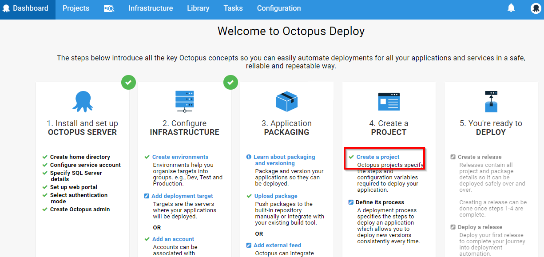The image size is (544, 257).
Task: Click the checkmark beside Set up web portal
Action: [45, 187]
